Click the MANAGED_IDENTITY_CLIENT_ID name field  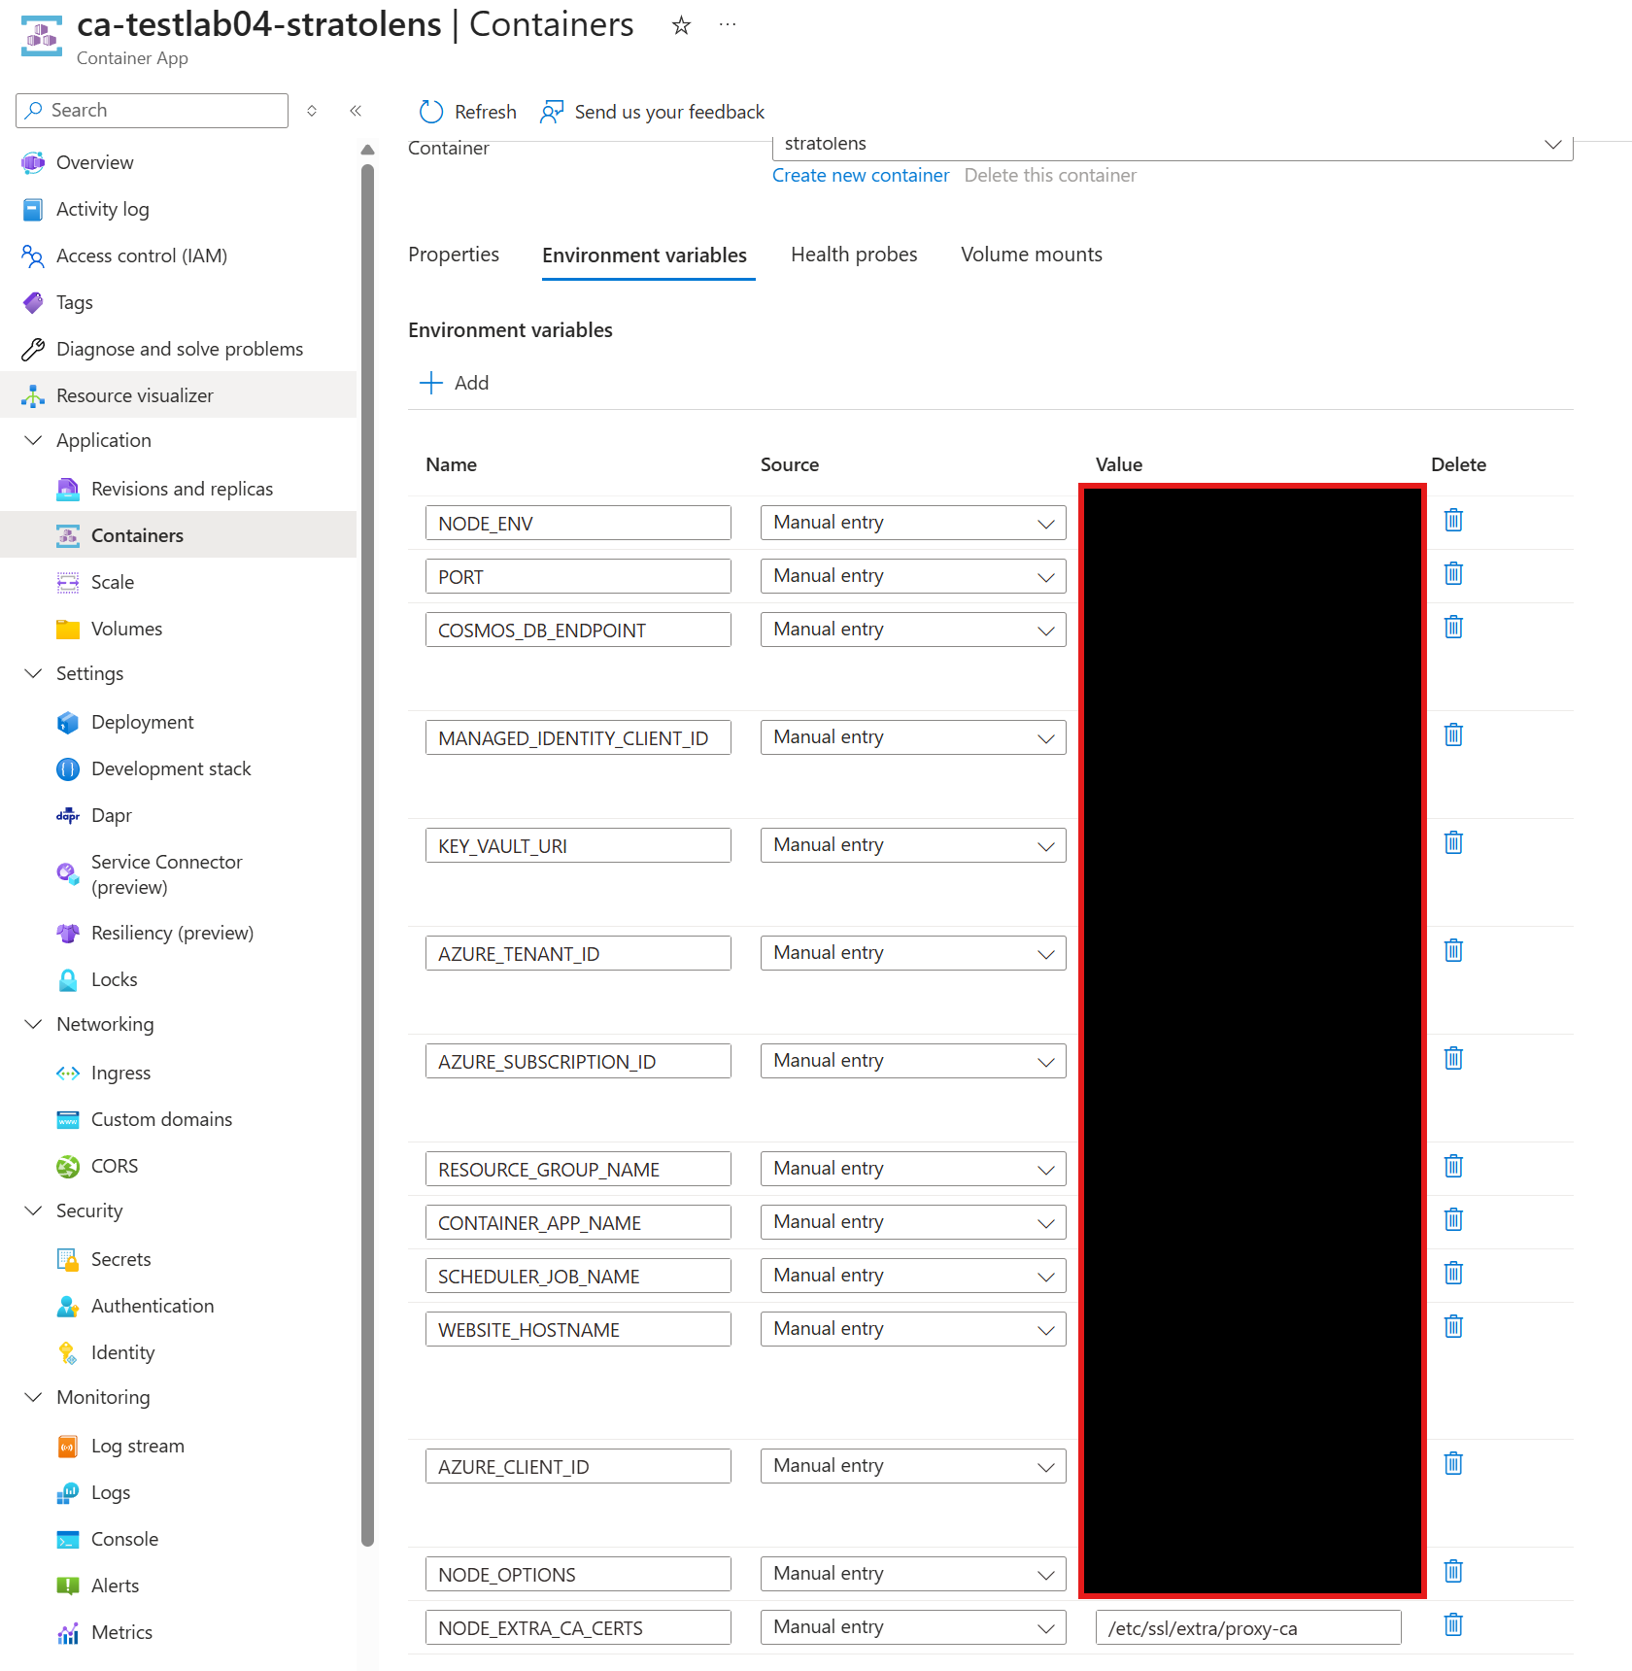[578, 737]
